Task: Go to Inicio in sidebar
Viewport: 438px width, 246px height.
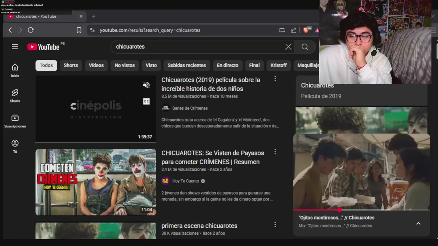Action: click(x=15, y=70)
